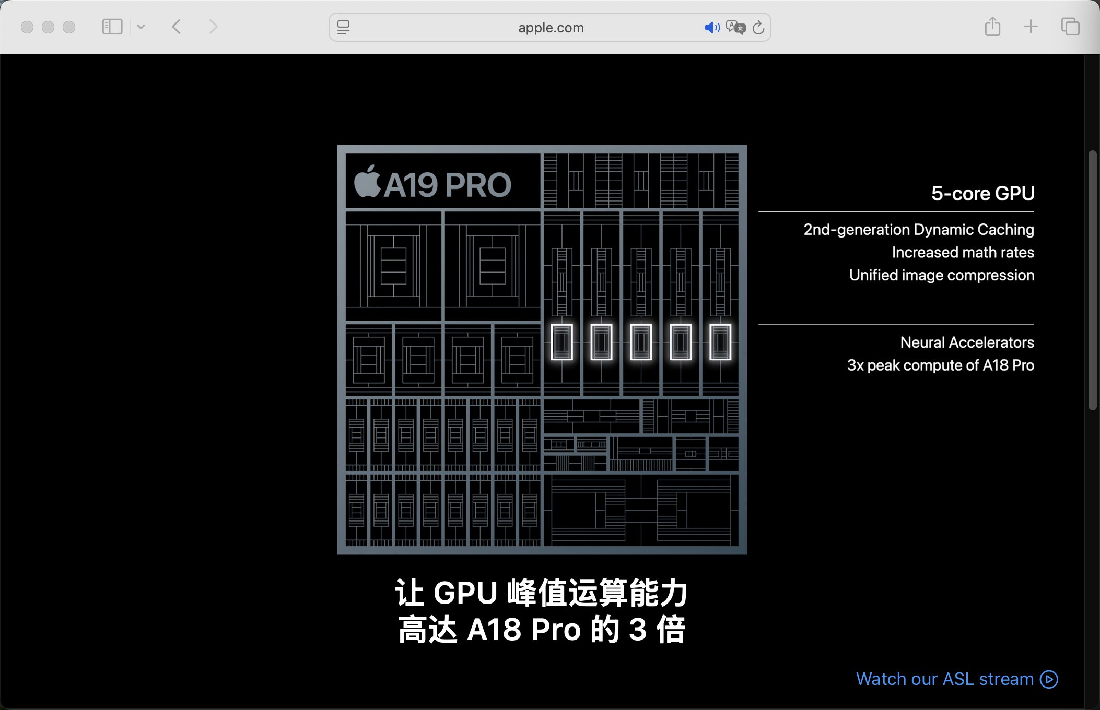Mute the tab audio speaker icon
The height and width of the screenshot is (710, 1100).
[712, 27]
